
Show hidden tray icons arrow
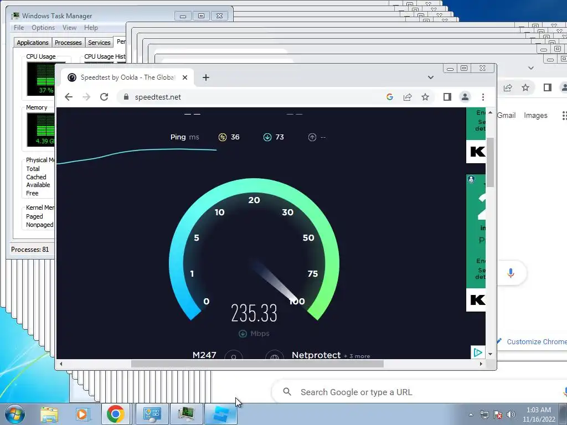tap(471, 414)
